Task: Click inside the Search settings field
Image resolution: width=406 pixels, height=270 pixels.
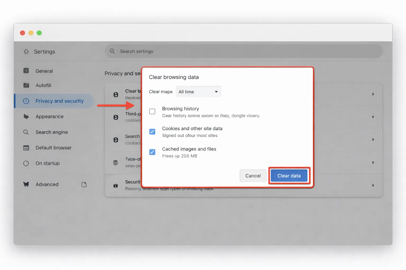Action: tap(185, 51)
